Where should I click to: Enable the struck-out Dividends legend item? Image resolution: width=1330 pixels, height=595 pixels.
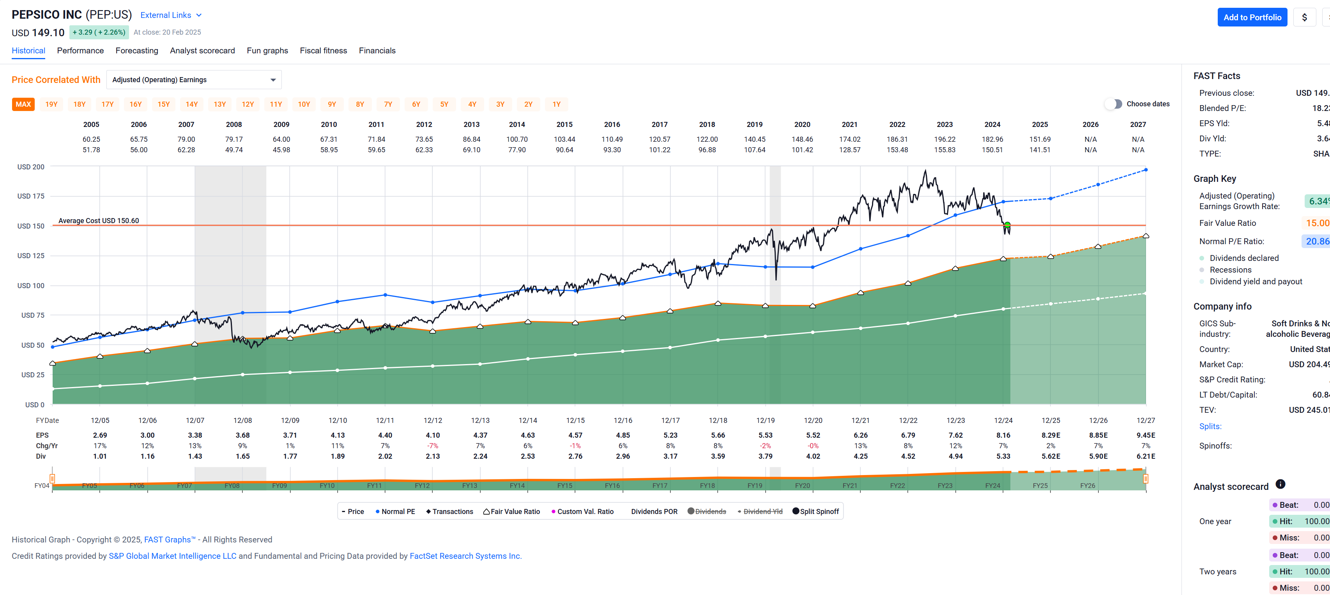click(707, 511)
